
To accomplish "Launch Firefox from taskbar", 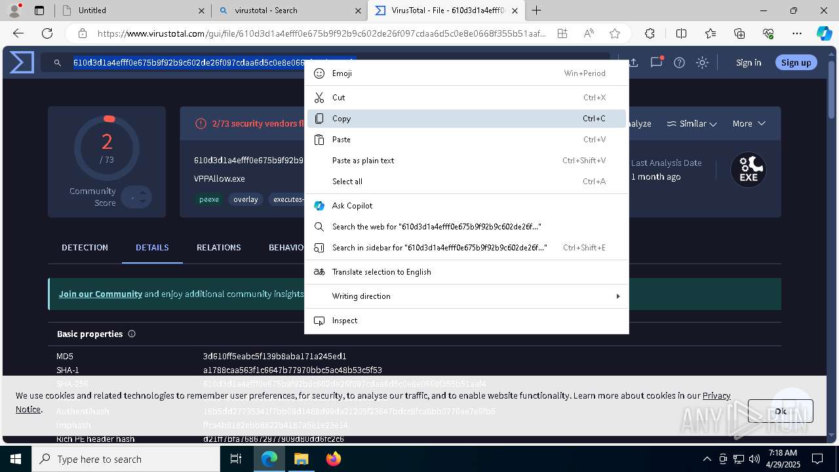I will [333, 459].
